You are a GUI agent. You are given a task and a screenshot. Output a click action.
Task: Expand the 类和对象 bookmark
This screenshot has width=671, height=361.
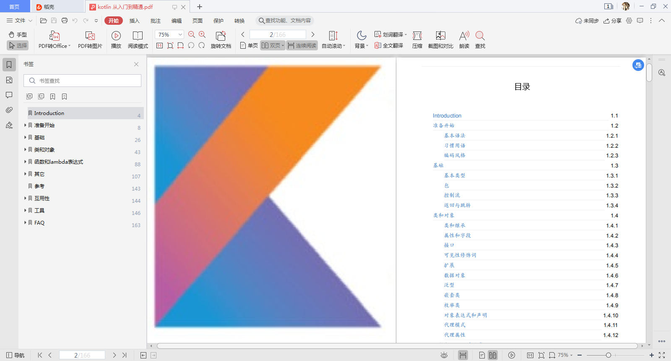click(25, 149)
